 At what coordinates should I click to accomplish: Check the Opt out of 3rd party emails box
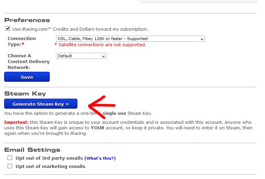[10, 158]
